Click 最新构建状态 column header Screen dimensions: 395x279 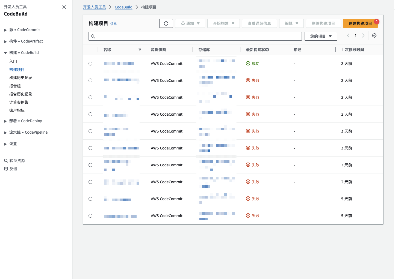pos(257,50)
